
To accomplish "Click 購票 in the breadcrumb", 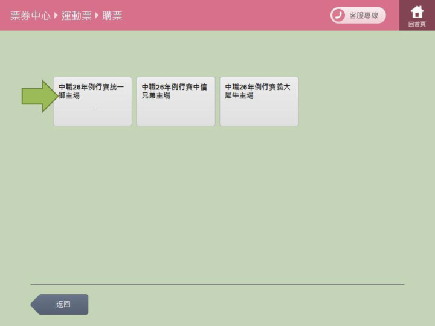I will coord(112,16).
